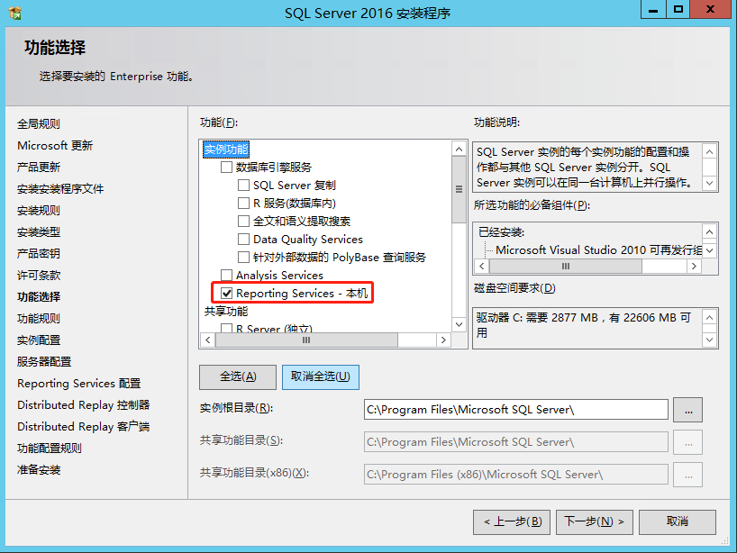This screenshot has width=737, height=553.
Task: Click the left arrow of the feature list horizontal scrollbar
Action: pyautogui.click(x=208, y=340)
